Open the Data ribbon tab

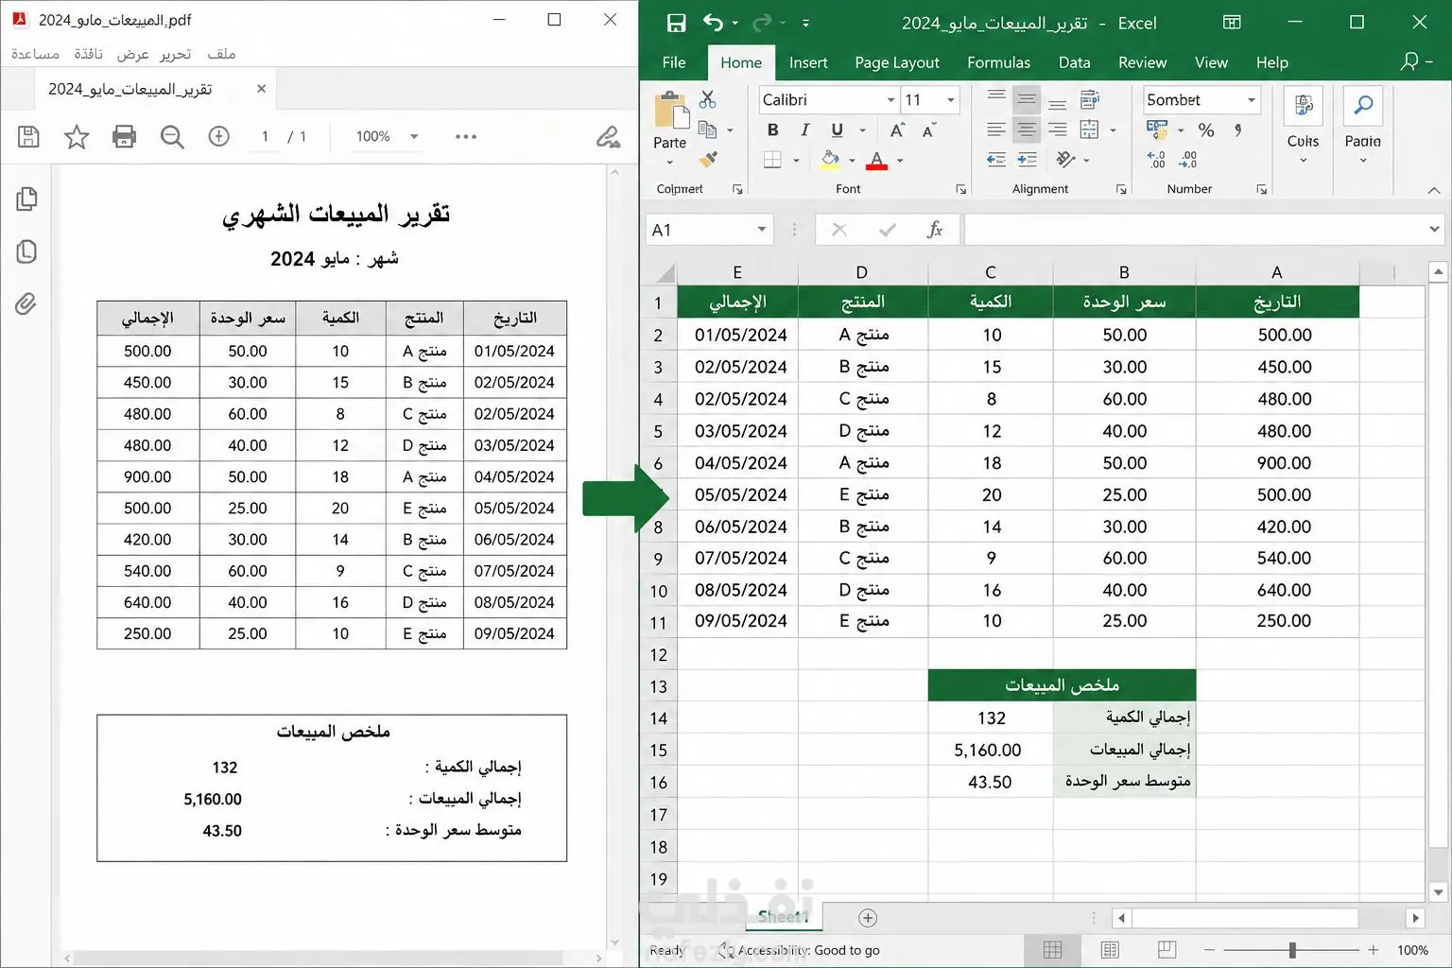click(x=1074, y=62)
